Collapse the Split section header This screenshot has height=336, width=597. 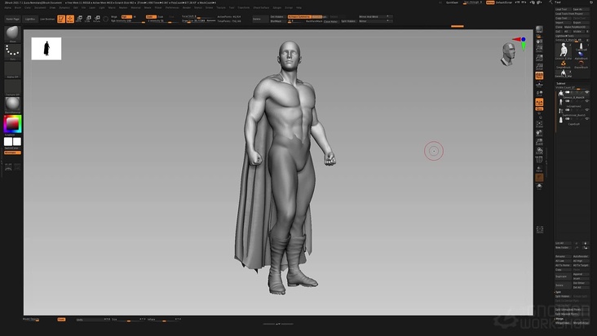click(558, 292)
